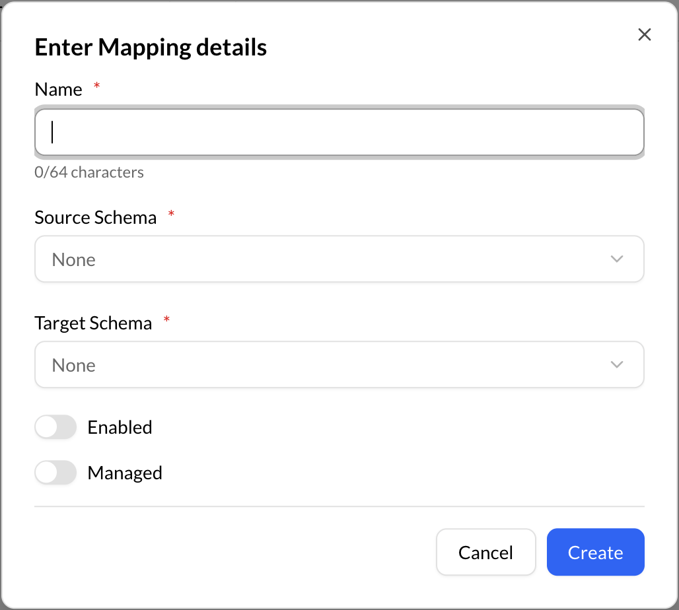
Task: Expand the dropdown currently showing None for Source
Action: coord(339,259)
